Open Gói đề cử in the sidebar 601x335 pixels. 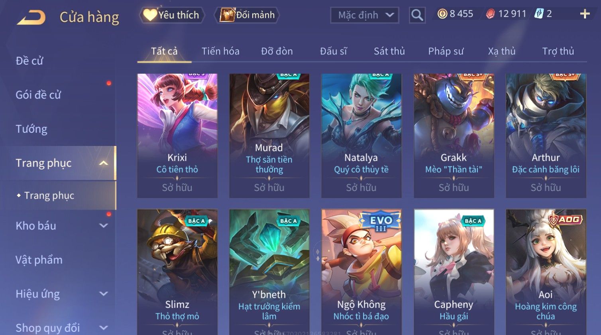click(38, 95)
